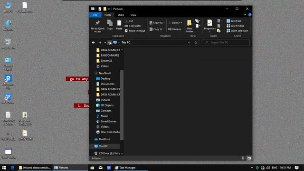The height and width of the screenshot is (171, 304).
Task: Go back in File Explorer
Action: click(93, 42)
